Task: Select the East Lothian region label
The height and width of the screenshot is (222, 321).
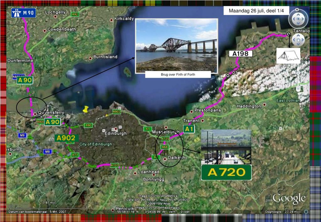Action: 288,100
